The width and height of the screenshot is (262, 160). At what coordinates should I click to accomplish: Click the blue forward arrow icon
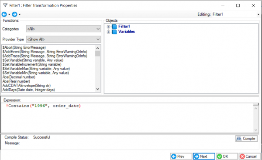15,14
